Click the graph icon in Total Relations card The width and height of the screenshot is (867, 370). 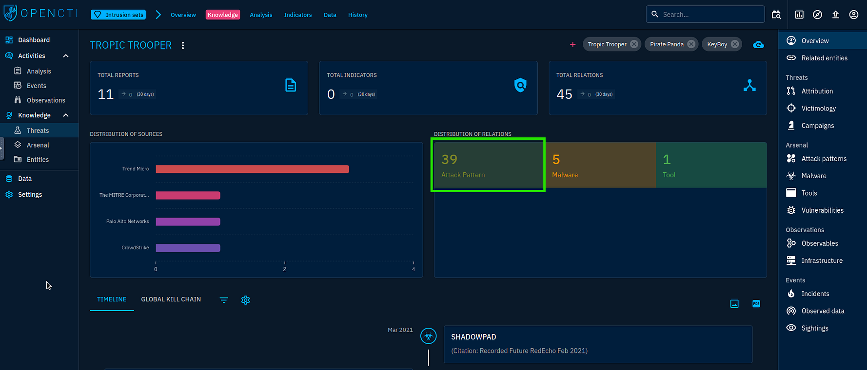tap(749, 85)
